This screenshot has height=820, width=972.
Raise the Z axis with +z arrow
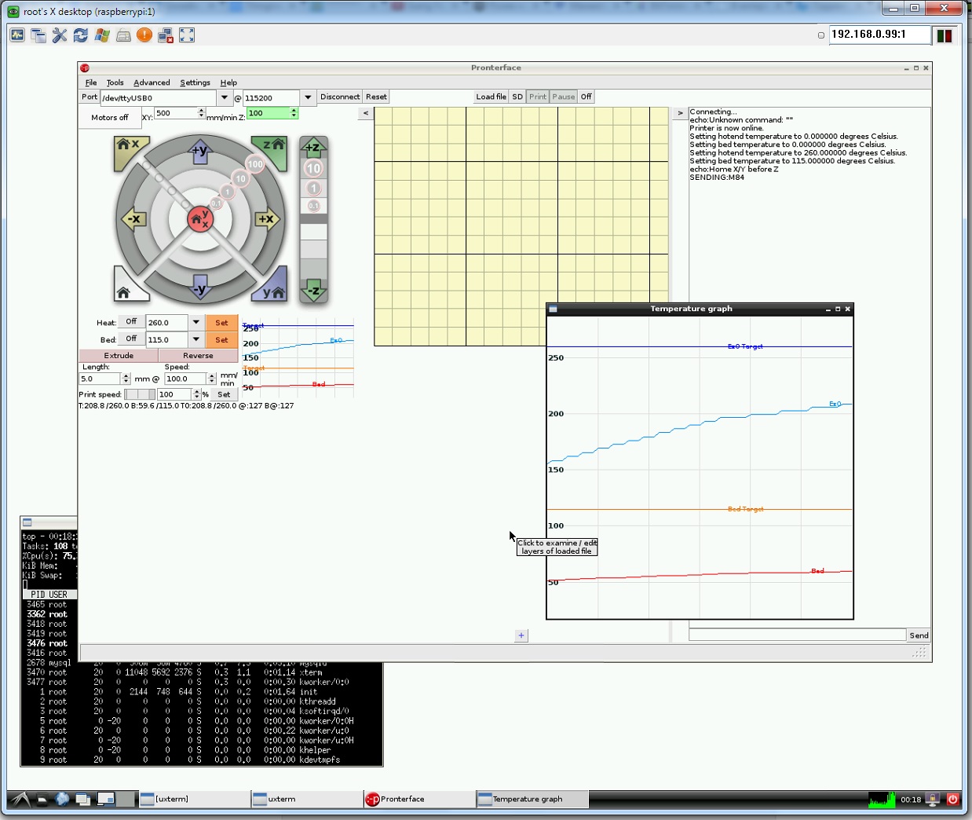tap(313, 147)
